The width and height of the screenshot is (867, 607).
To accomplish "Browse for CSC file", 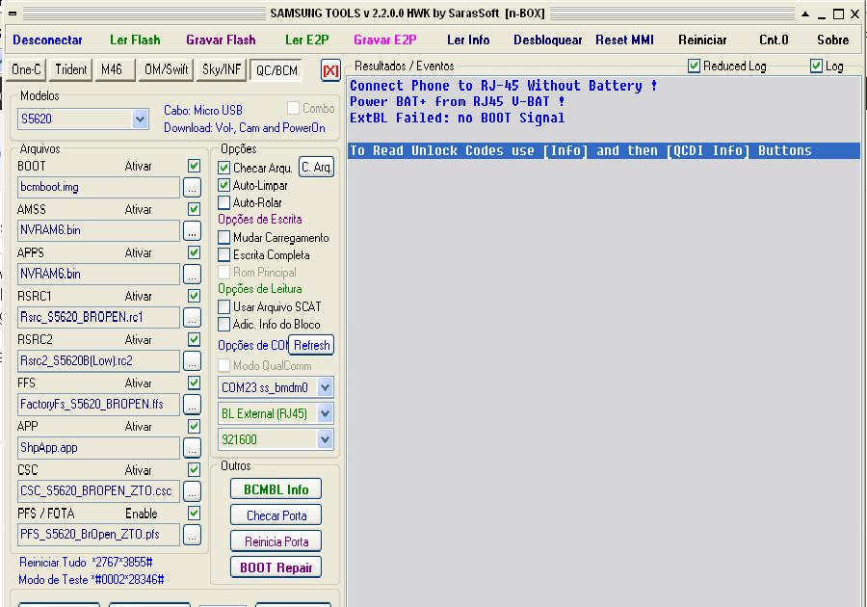I will [192, 491].
